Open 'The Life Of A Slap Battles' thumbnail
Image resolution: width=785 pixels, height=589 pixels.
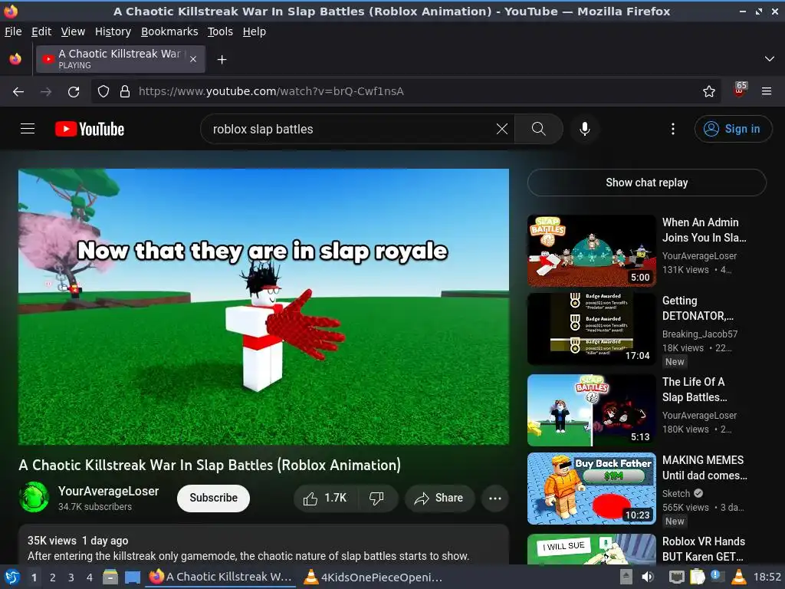pos(592,410)
